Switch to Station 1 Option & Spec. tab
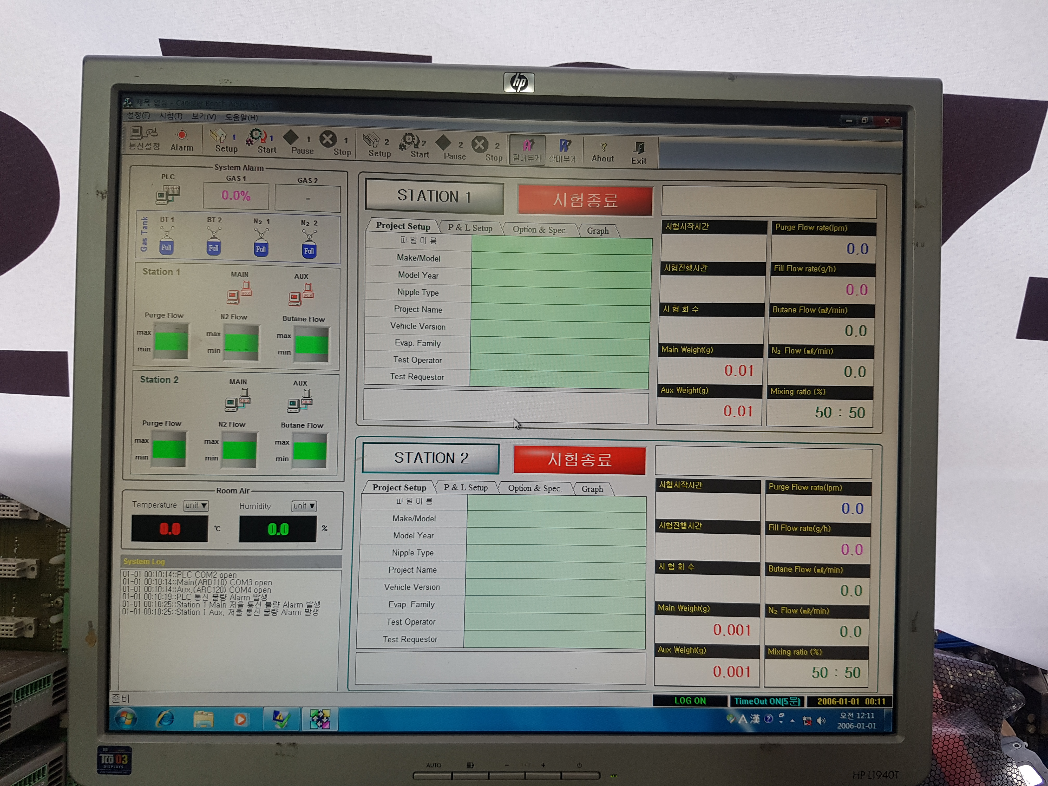 (x=540, y=230)
